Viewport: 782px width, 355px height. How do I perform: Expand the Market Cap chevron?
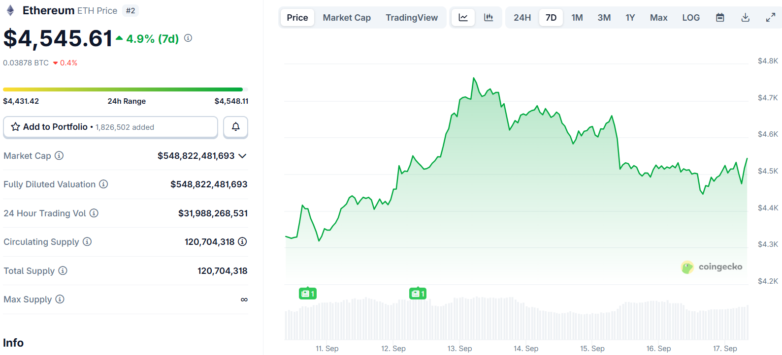(242, 156)
